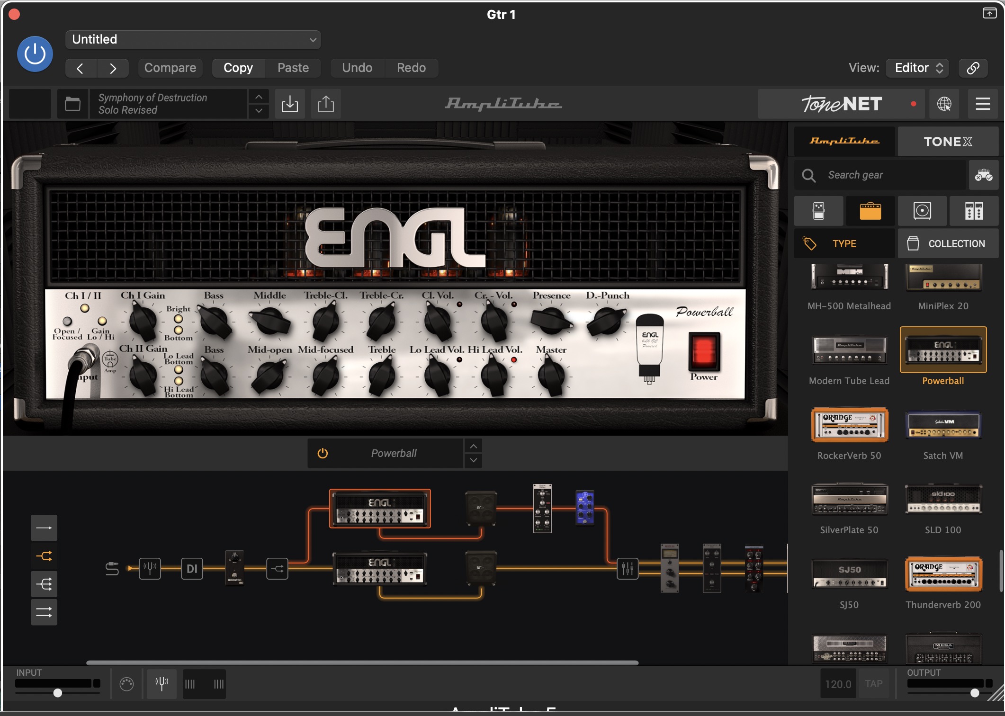The width and height of the screenshot is (1005, 716).
Task: Open the preset browser folder icon
Action: (x=72, y=104)
